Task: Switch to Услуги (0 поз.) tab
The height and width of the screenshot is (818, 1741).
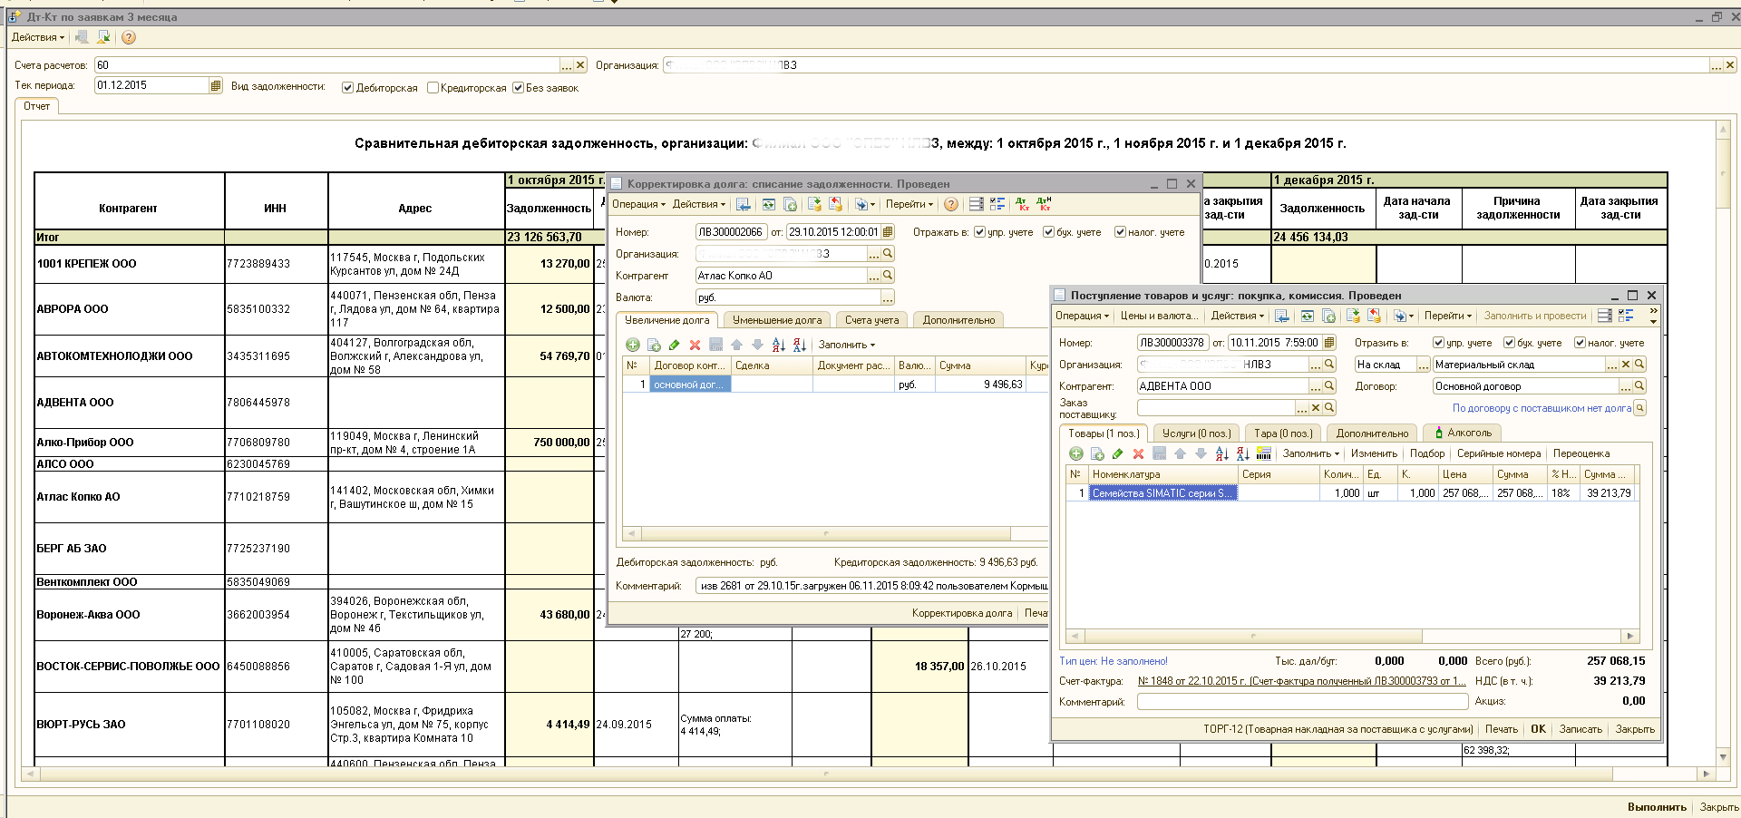Action: coord(1197,433)
